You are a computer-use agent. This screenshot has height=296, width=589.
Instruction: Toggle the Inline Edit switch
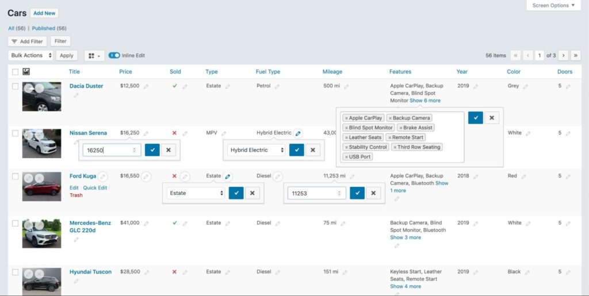[114, 56]
